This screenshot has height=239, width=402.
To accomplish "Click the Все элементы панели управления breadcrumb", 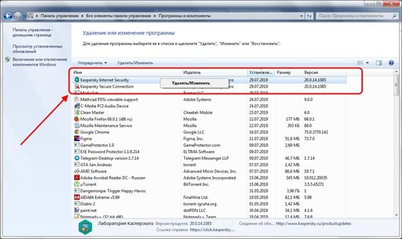I will pos(119,16).
